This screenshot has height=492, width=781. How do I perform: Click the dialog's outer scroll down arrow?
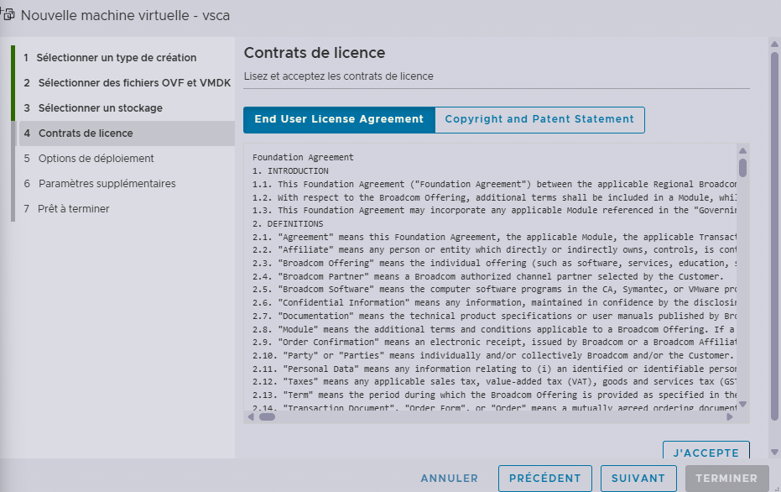[774, 453]
